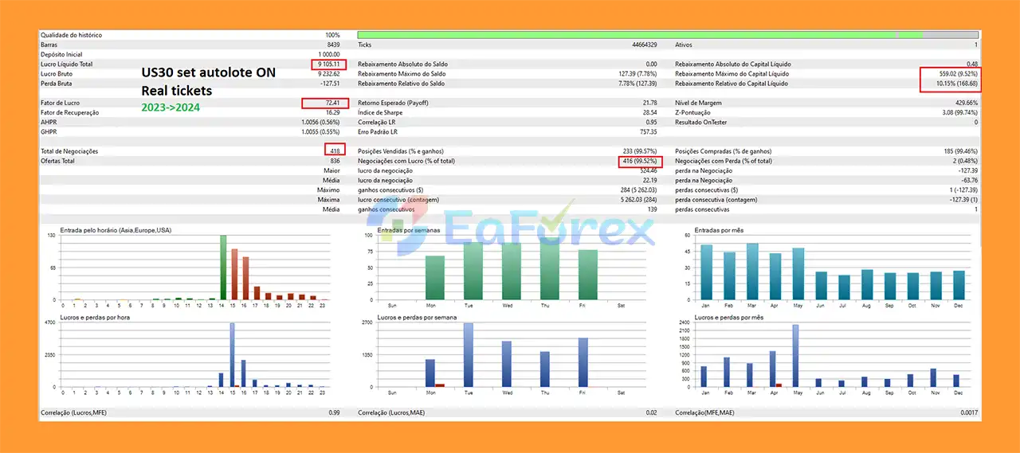Click the tall green hour 14 entry bar
Screen dimensions: 1020x453
pos(223,268)
